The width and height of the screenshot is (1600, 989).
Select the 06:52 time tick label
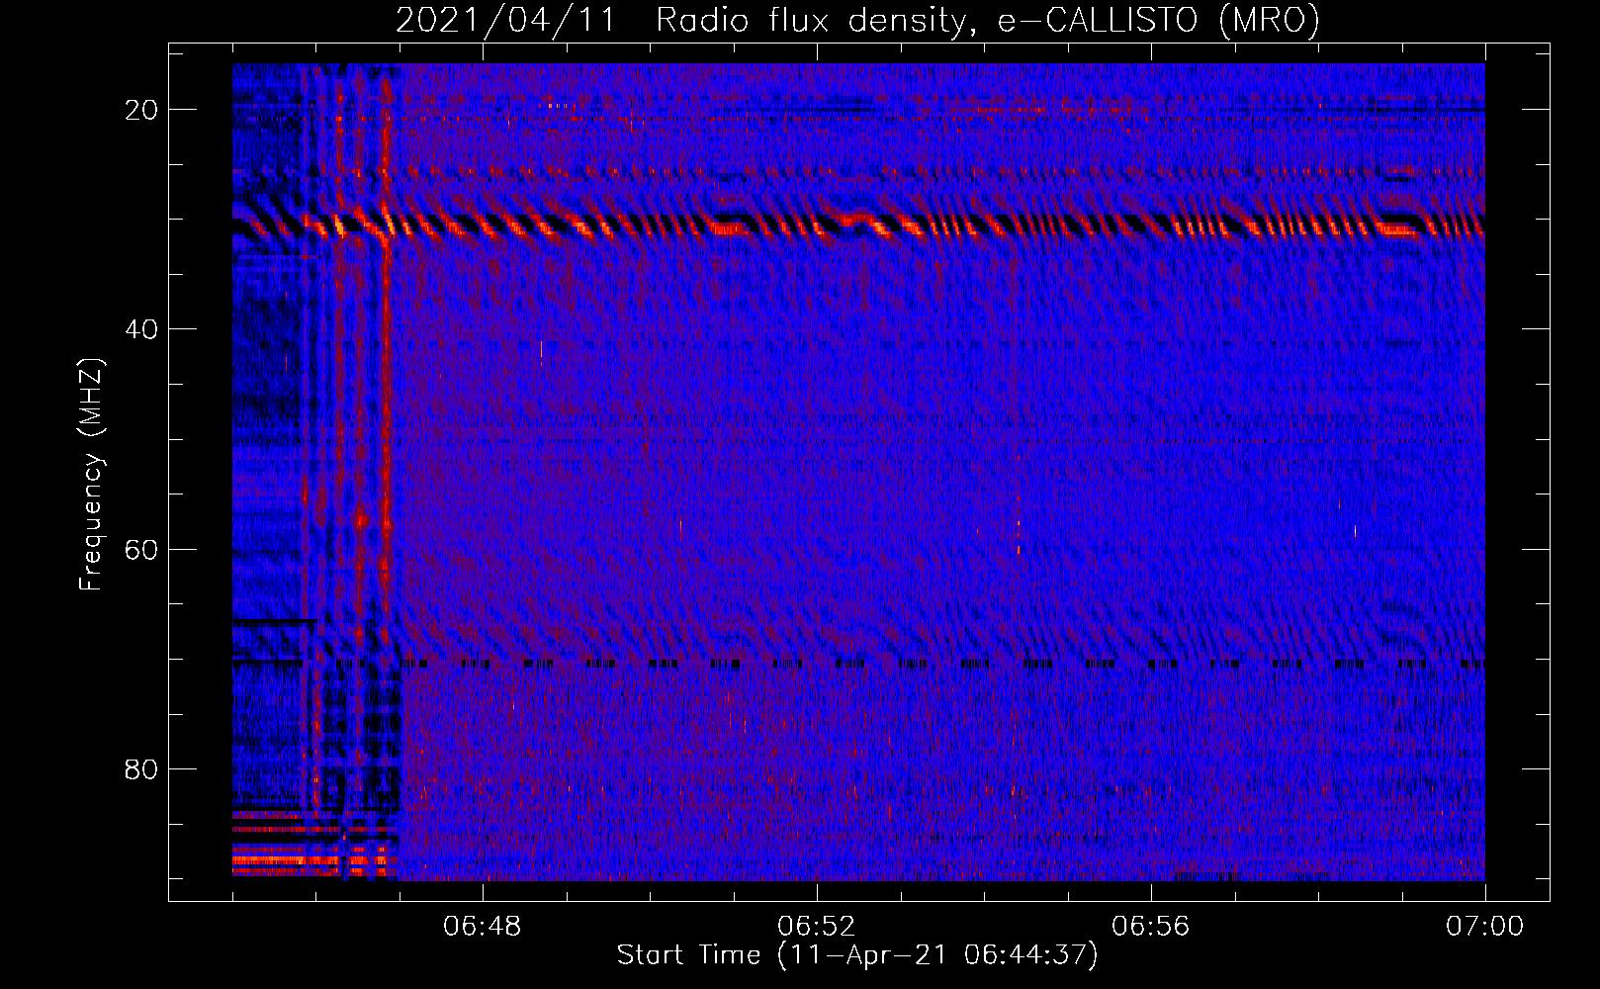pyautogui.click(x=816, y=927)
